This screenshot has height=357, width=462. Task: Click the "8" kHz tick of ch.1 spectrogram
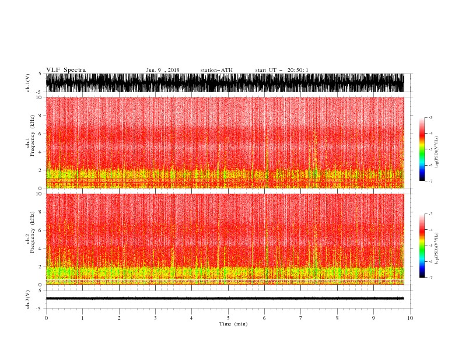40,116
